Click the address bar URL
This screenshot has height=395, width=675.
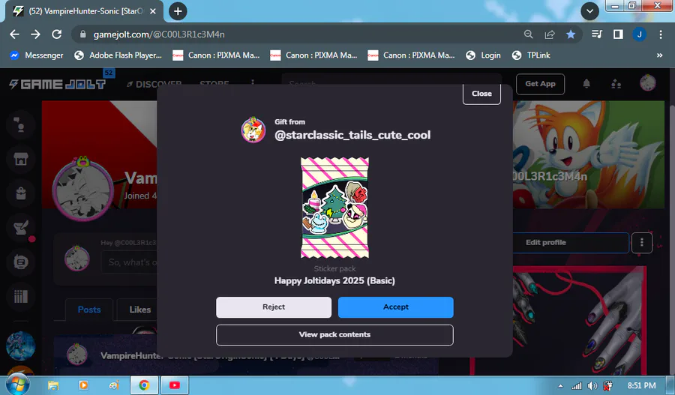pyautogui.click(x=159, y=34)
